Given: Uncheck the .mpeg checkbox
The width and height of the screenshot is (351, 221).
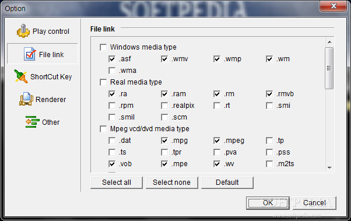Looking at the screenshot, I should (x=217, y=141).
